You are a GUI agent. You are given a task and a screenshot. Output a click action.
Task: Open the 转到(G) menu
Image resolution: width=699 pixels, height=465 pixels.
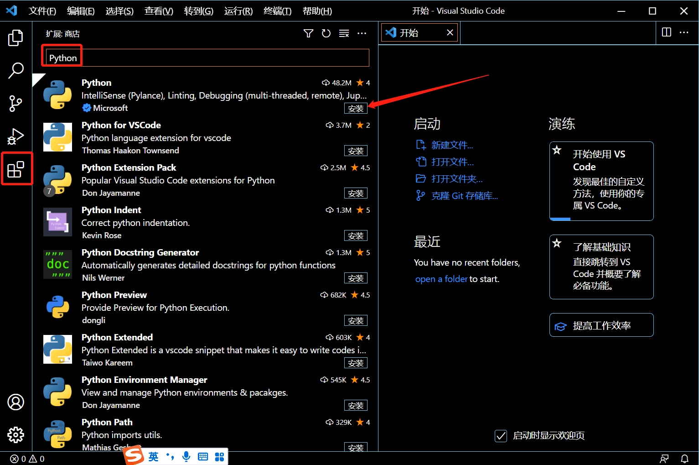[x=198, y=11]
